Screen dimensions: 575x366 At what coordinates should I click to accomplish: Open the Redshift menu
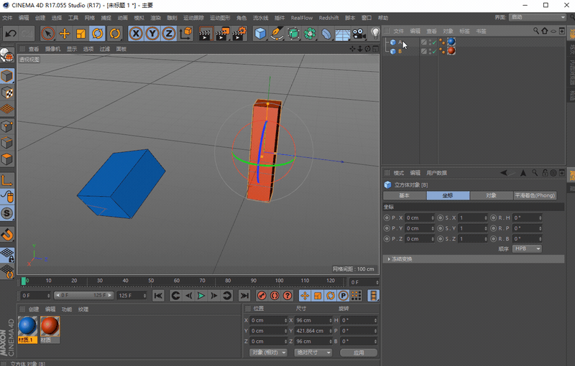tap(328, 18)
